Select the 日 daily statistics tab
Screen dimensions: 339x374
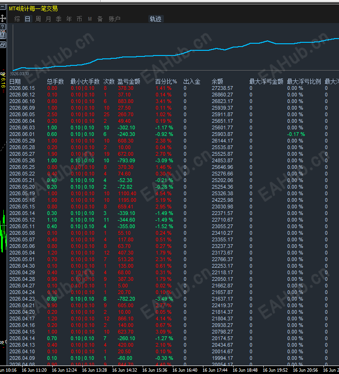[x=27, y=19]
